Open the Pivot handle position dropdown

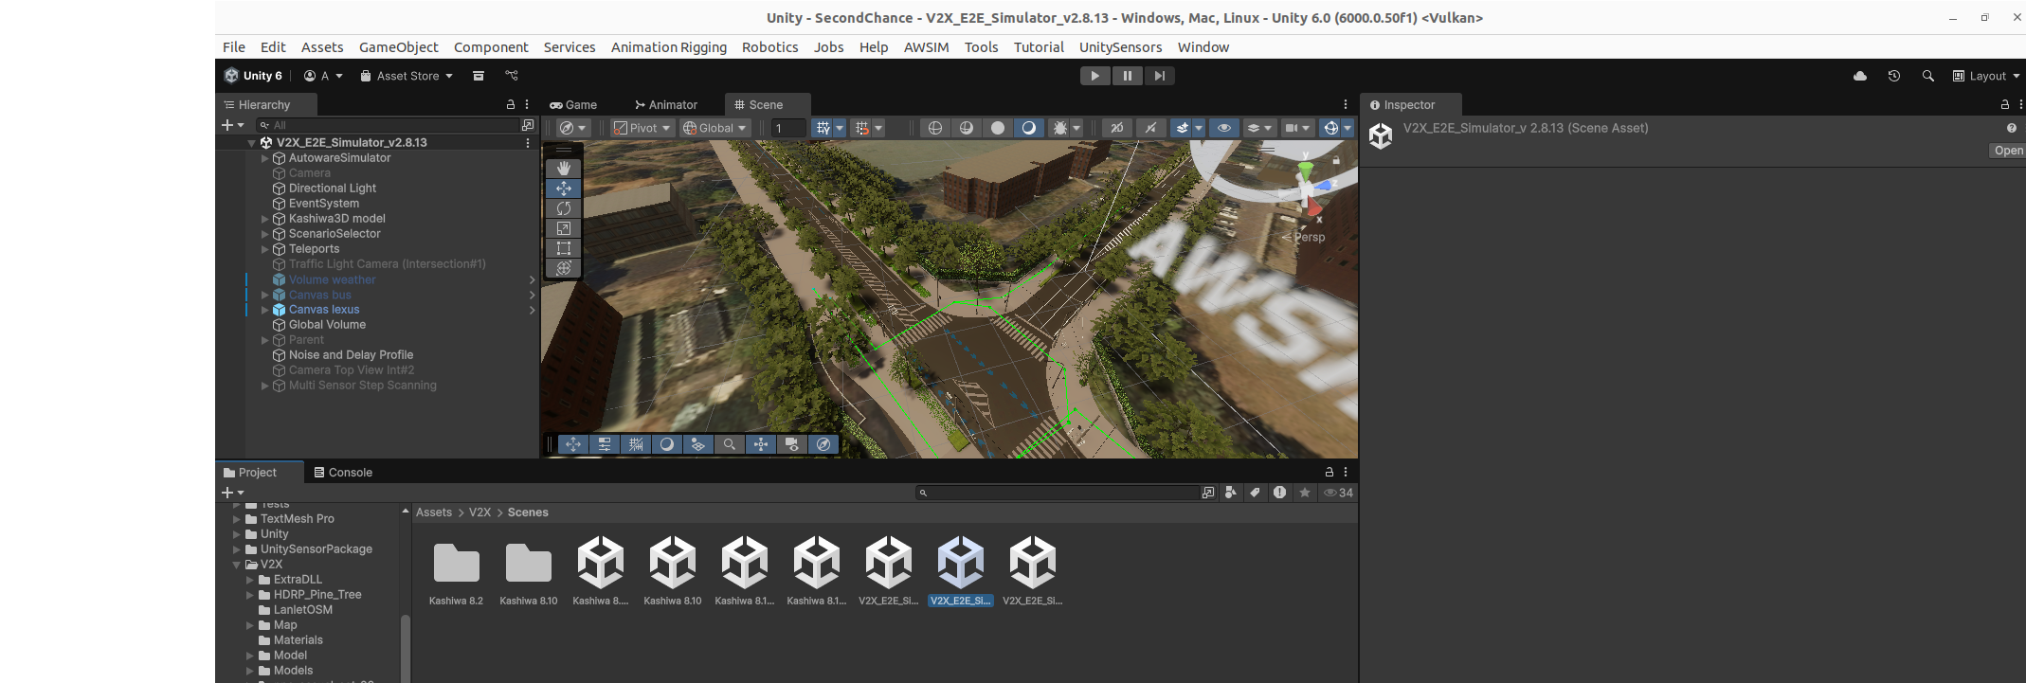tap(642, 128)
